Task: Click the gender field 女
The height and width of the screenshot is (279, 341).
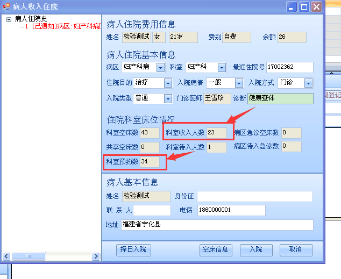Action: [x=159, y=37]
